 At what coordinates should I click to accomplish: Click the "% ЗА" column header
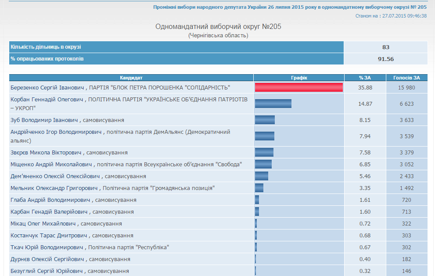[365, 78]
